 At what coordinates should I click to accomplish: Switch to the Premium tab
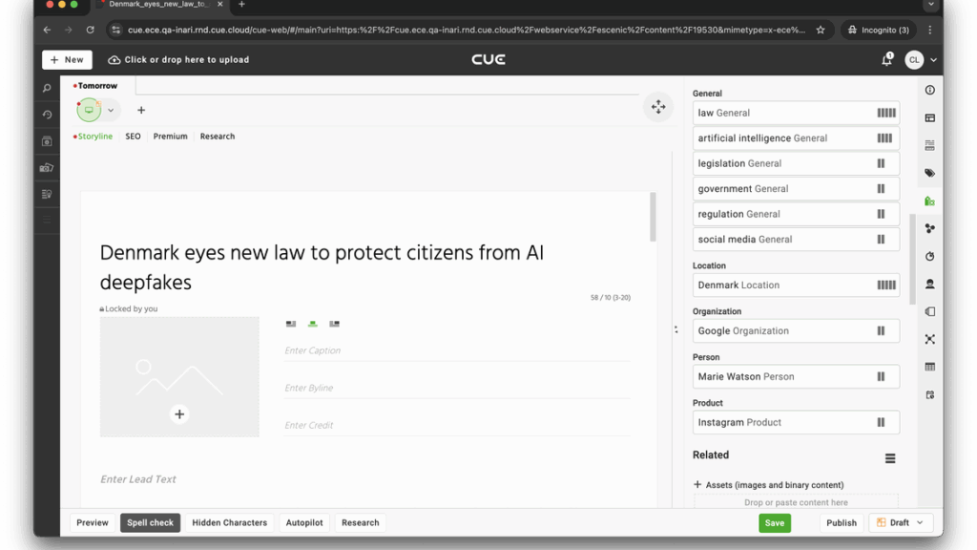point(170,137)
